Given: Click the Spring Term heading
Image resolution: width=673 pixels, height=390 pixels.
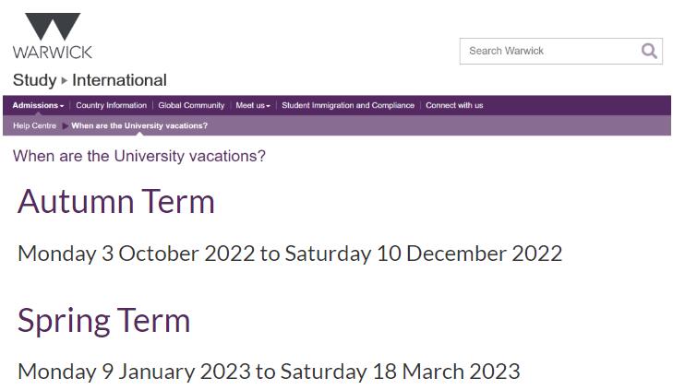Looking at the screenshot, I should click(104, 321).
